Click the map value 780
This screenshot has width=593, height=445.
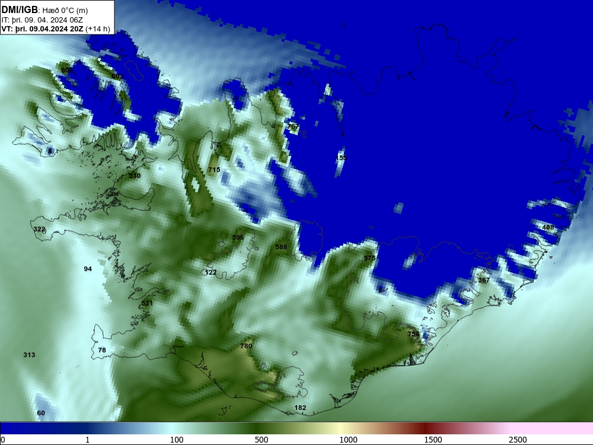[x=246, y=347]
